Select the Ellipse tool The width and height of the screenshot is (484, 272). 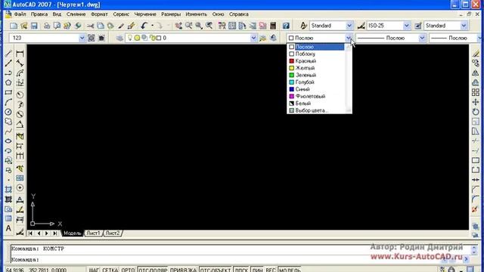coord(8,141)
